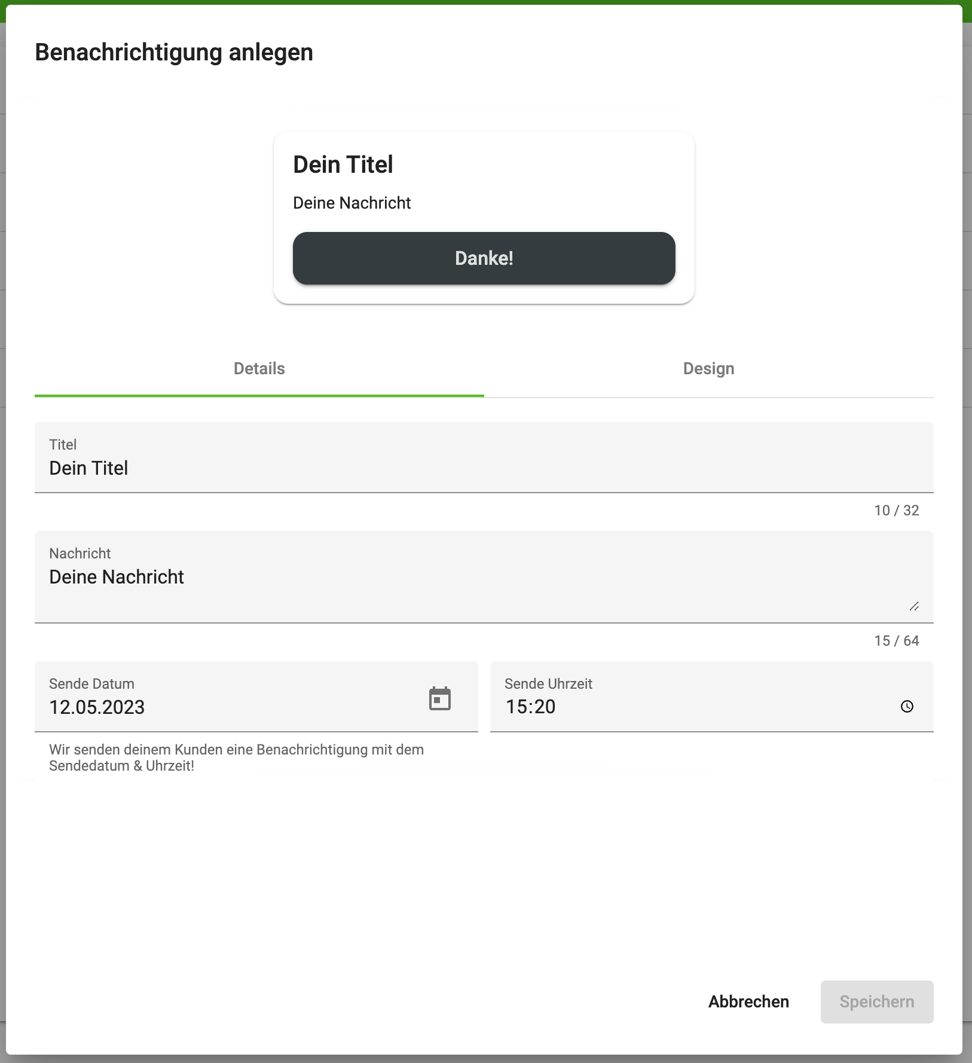This screenshot has width=972, height=1063.
Task: Click the Nachricht textarea resize handle
Action: (x=914, y=607)
